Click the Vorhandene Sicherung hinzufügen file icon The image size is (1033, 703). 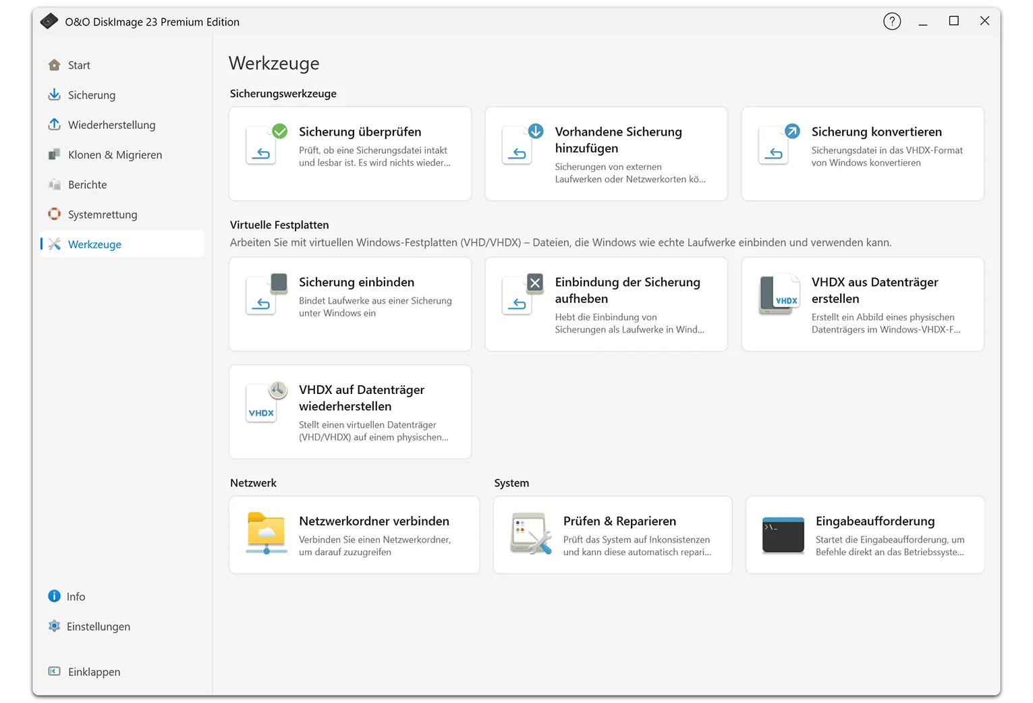[522, 144]
